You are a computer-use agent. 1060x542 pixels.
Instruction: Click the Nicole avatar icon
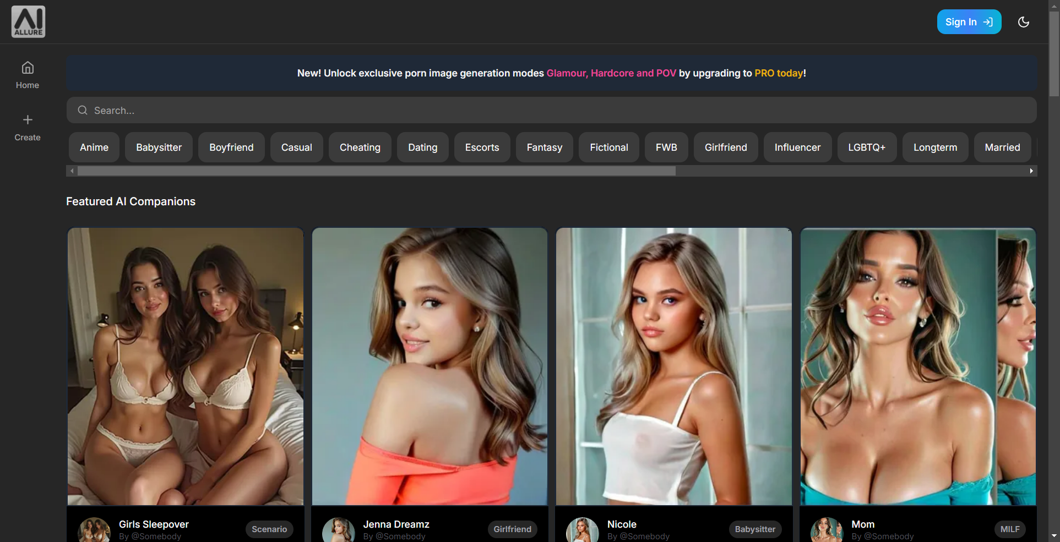click(583, 530)
